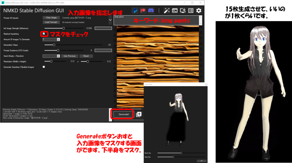This screenshot has height=163, width=292.
Task: Click the Mask Blur slider in Draw Mask
Action: click(x=181, y=157)
